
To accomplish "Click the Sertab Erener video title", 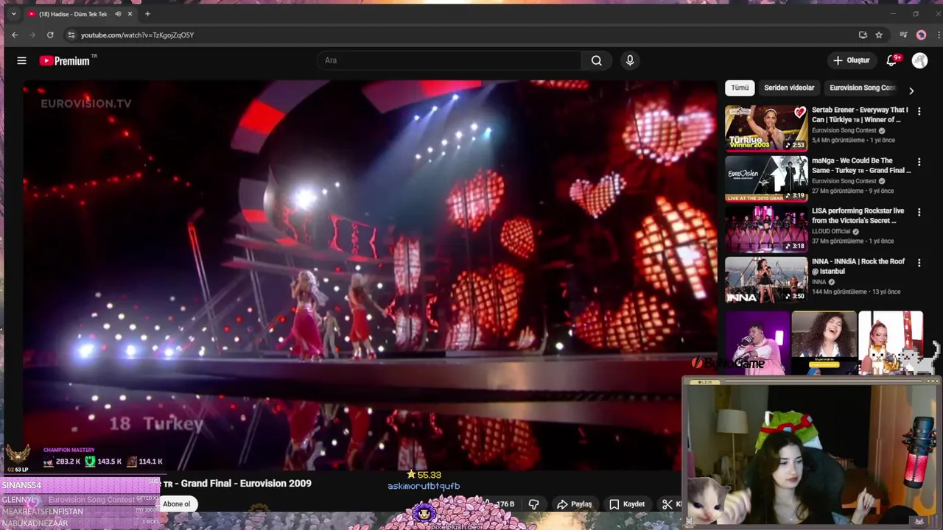I will point(860,115).
